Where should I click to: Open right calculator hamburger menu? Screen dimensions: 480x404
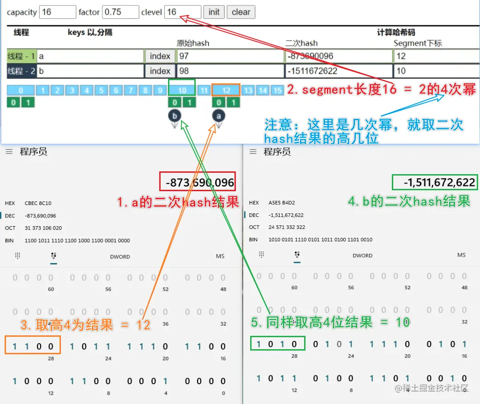pos(253,152)
